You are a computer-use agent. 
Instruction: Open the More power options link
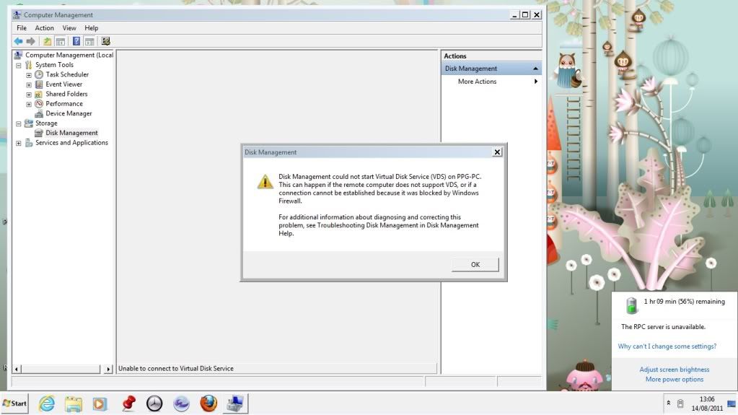click(674, 380)
